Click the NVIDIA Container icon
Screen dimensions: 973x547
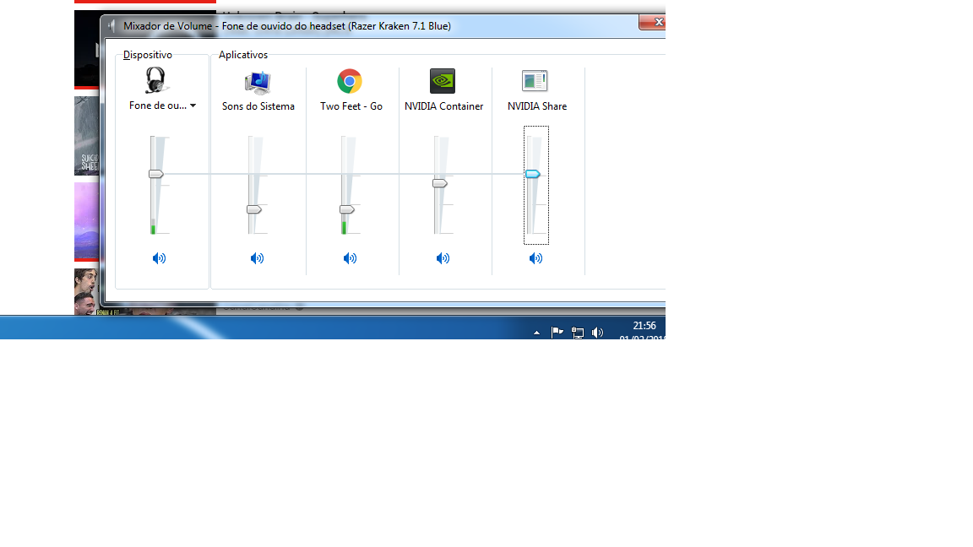pyautogui.click(x=443, y=81)
